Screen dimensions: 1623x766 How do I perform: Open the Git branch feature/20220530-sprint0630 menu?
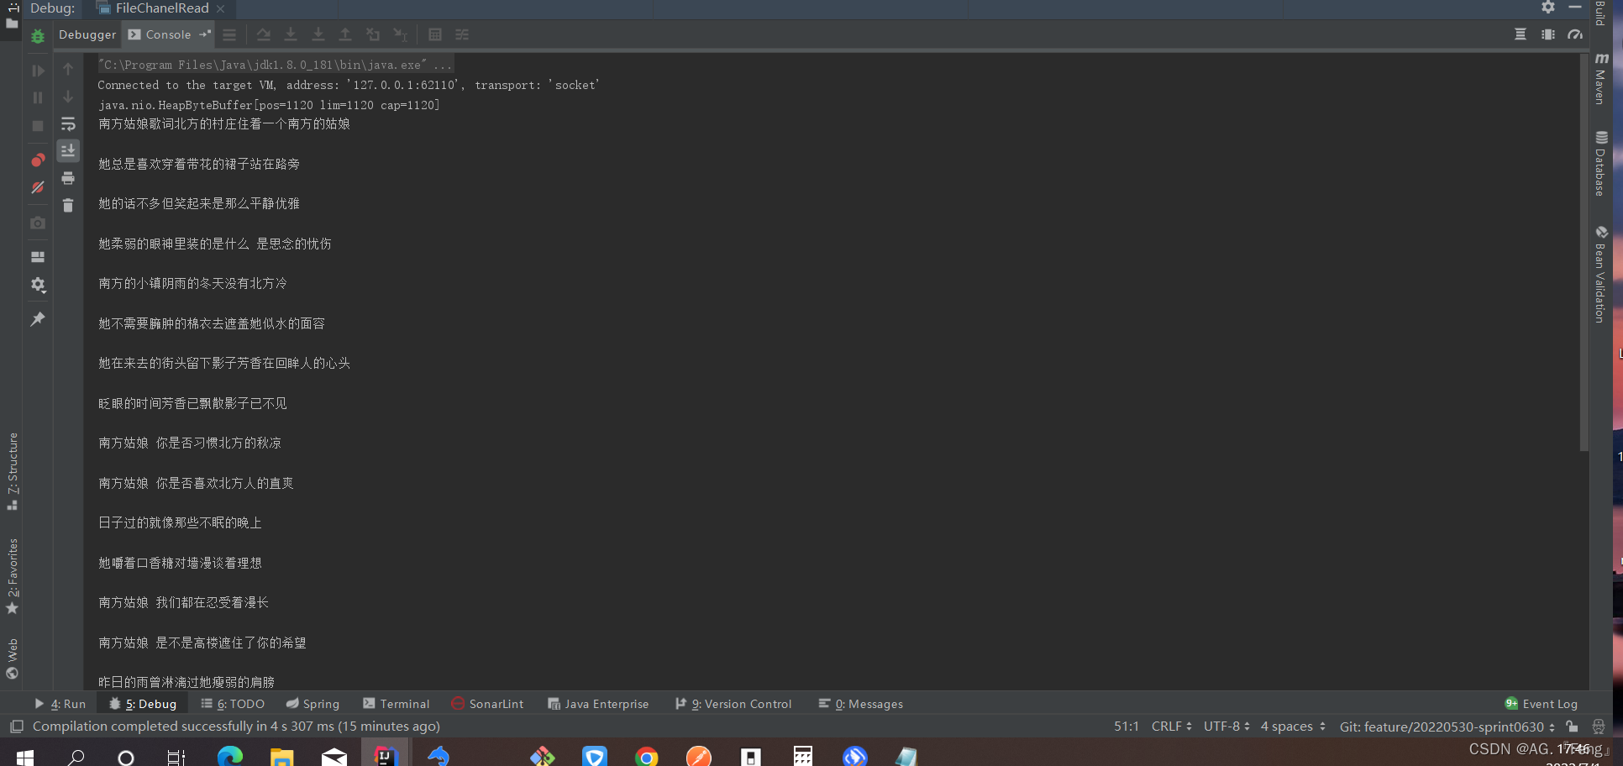[1447, 727]
